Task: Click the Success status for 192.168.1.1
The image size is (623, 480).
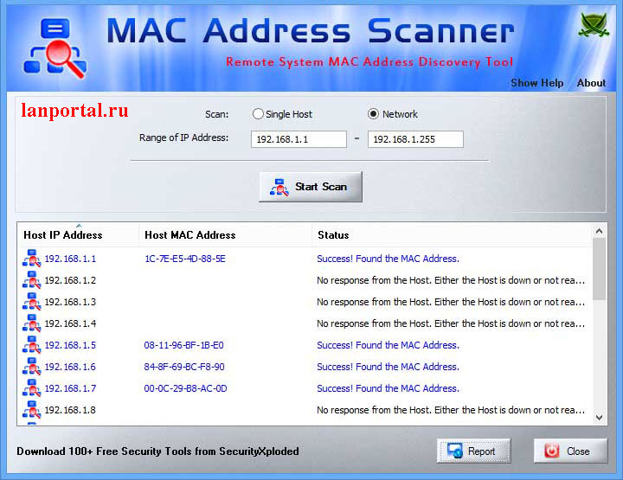Action: [389, 259]
